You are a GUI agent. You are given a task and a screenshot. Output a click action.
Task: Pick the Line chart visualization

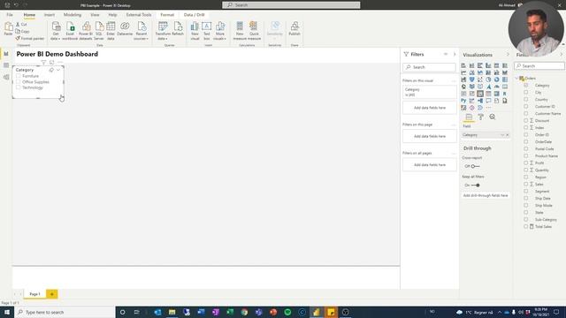pyautogui.click(x=463, y=72)
